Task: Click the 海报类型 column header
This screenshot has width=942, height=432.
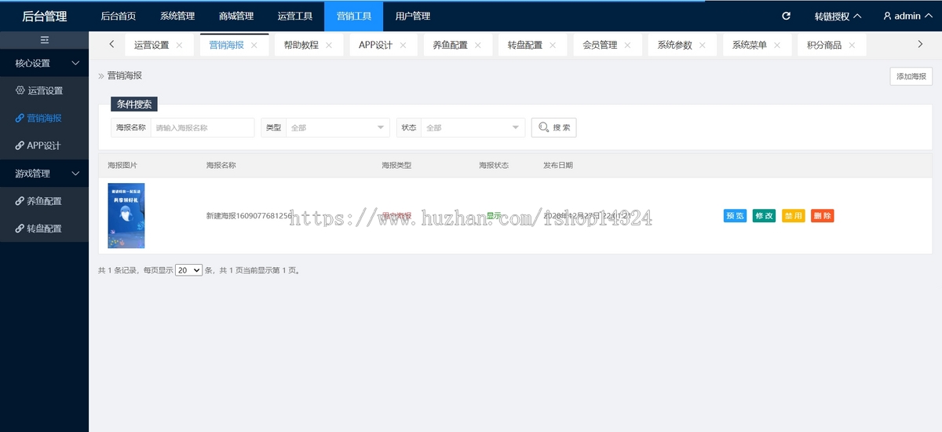Action: click(x=396, y=166)
